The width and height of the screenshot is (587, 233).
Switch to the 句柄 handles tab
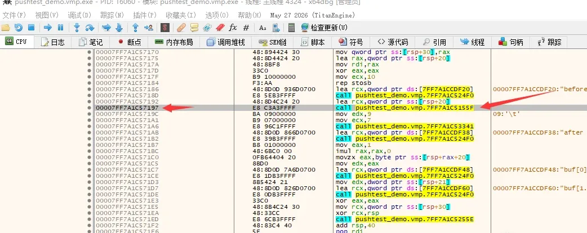(x=511, y=42)
